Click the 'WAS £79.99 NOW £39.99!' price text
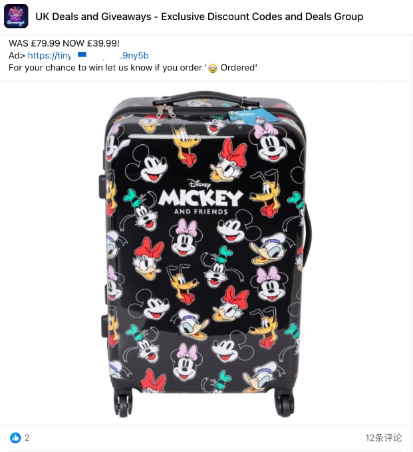 tap(64, 43)
